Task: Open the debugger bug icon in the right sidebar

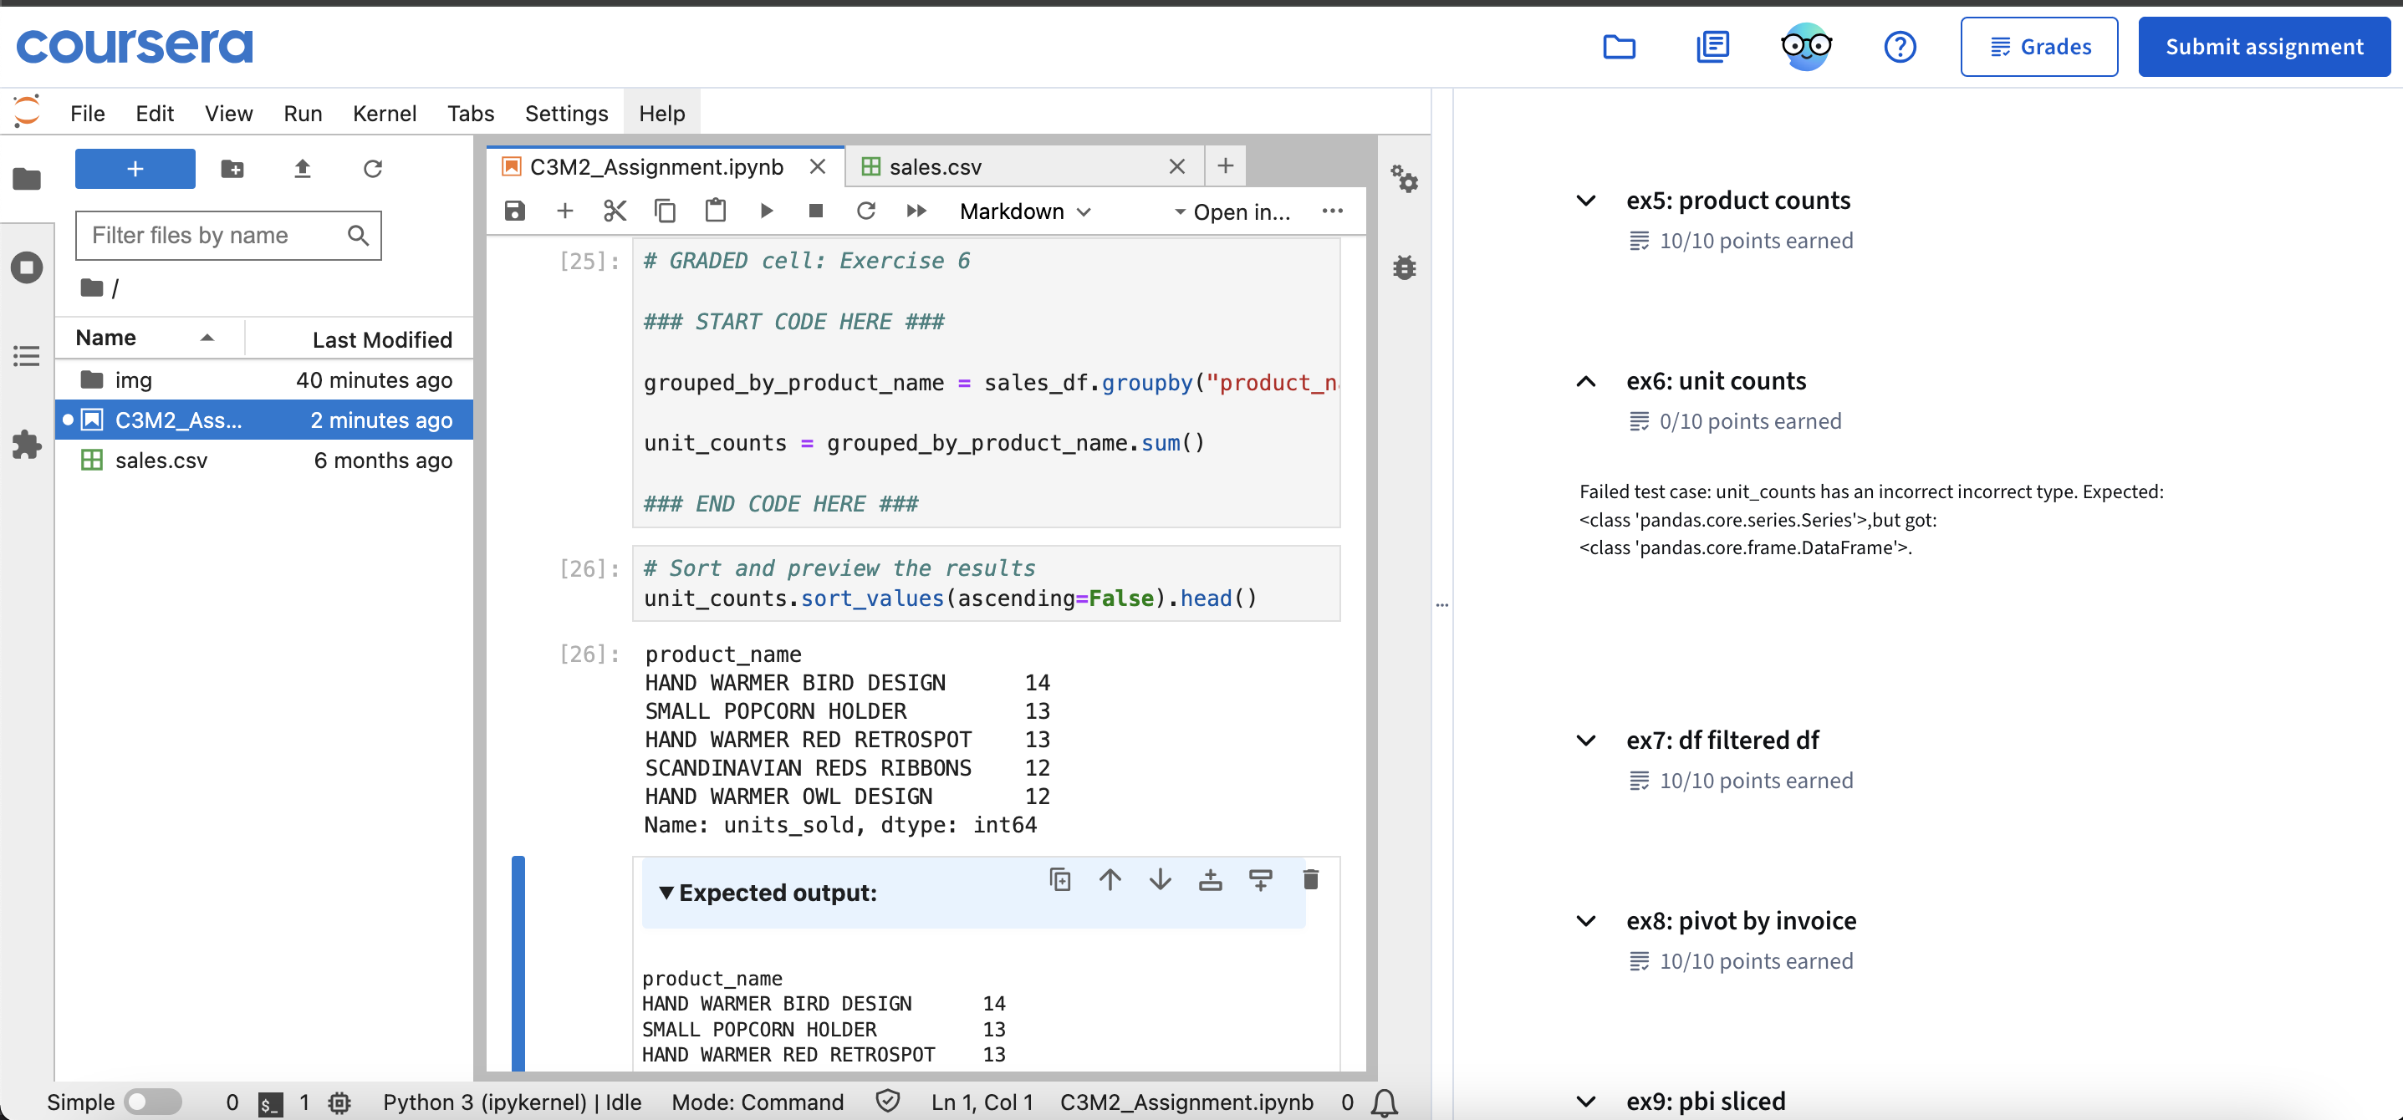Action: click(1404, 268)
